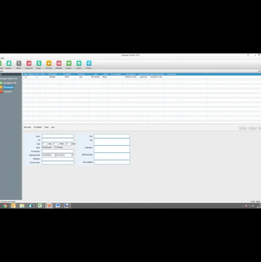The height and width of the screenshot is (262, 261).
Task: Sort by the Age column header
Action: coord(95,74)
